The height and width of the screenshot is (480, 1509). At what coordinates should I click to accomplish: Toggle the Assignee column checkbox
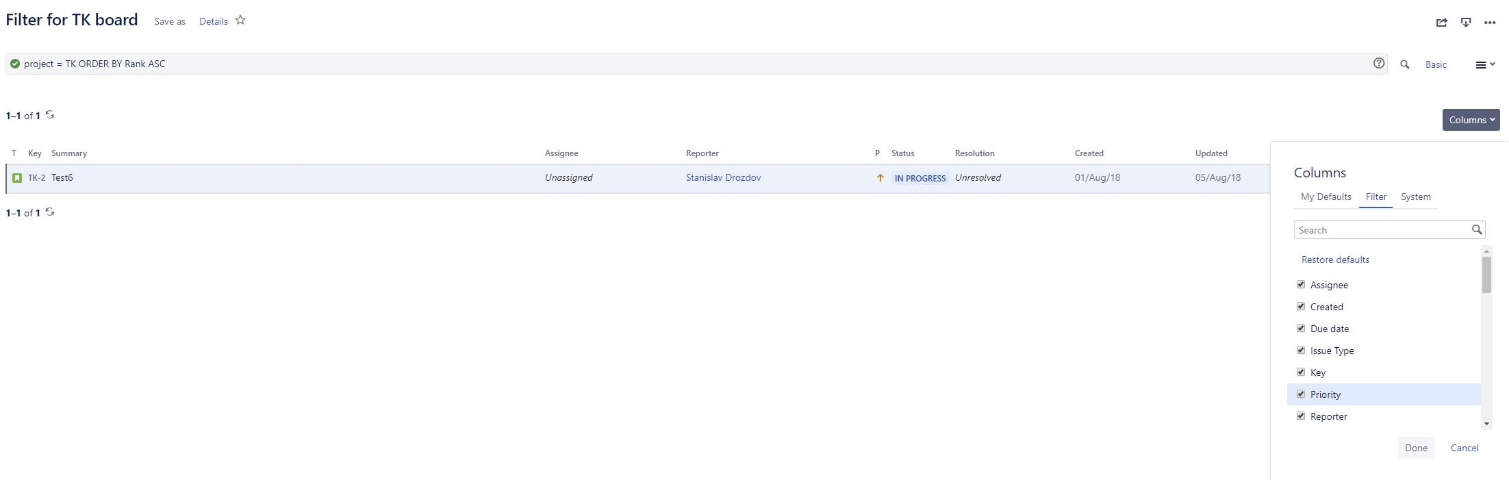pos(1301,284)
